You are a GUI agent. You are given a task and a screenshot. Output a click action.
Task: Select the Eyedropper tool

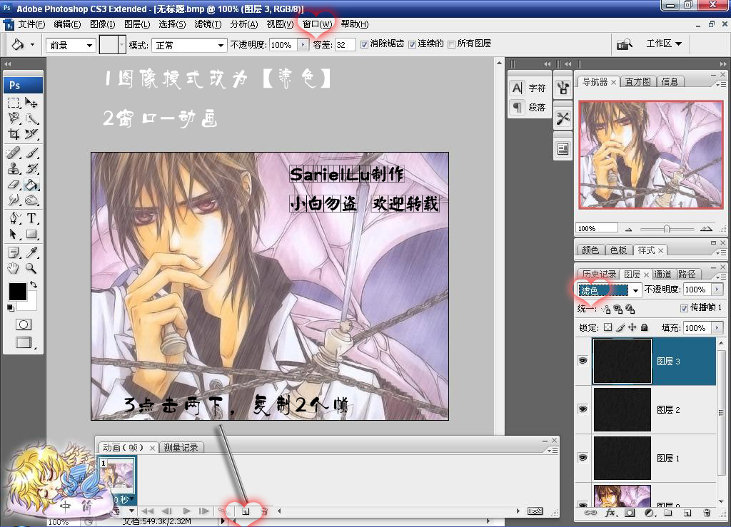pos(31,252)
